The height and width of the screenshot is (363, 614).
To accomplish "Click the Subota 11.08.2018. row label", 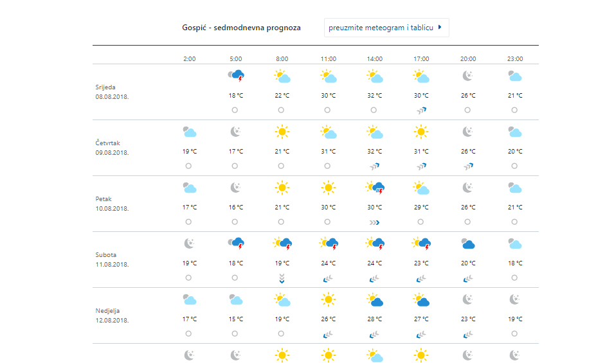I will tap(112, 260).
